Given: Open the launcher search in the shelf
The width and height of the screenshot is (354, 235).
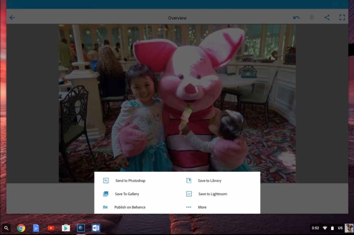Looking at the screenshot, I should pyautogui.click(x=6, y=228).
